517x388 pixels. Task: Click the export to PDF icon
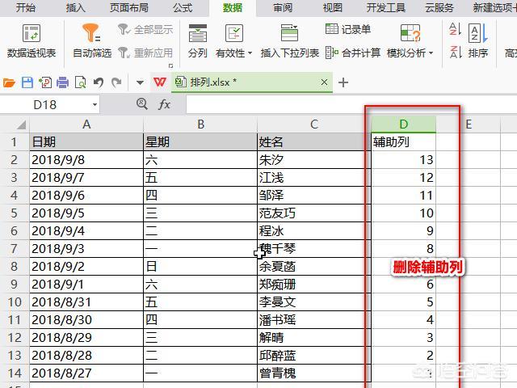click(45, 82)
